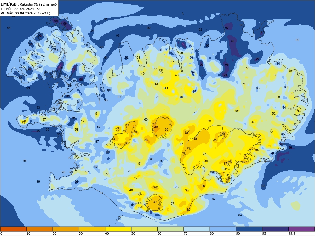Click the 0–10 dark orange legend swatch
The height and width of the screenshot is (236, 315).
13,229
